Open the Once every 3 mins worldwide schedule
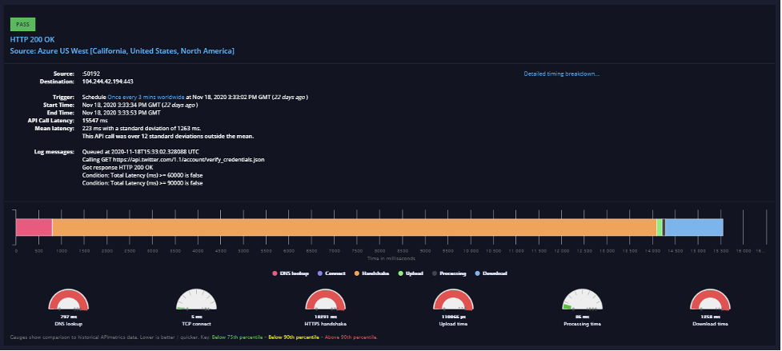 click(146, 97)
